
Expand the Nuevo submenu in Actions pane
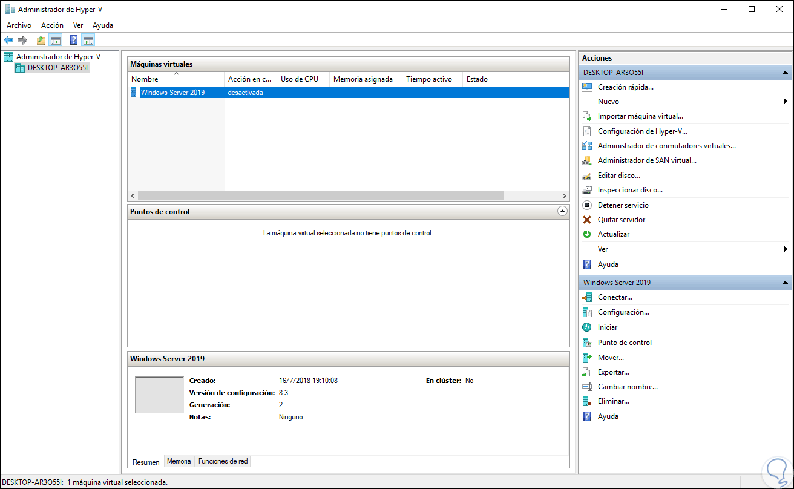click(x=786, y=102)
